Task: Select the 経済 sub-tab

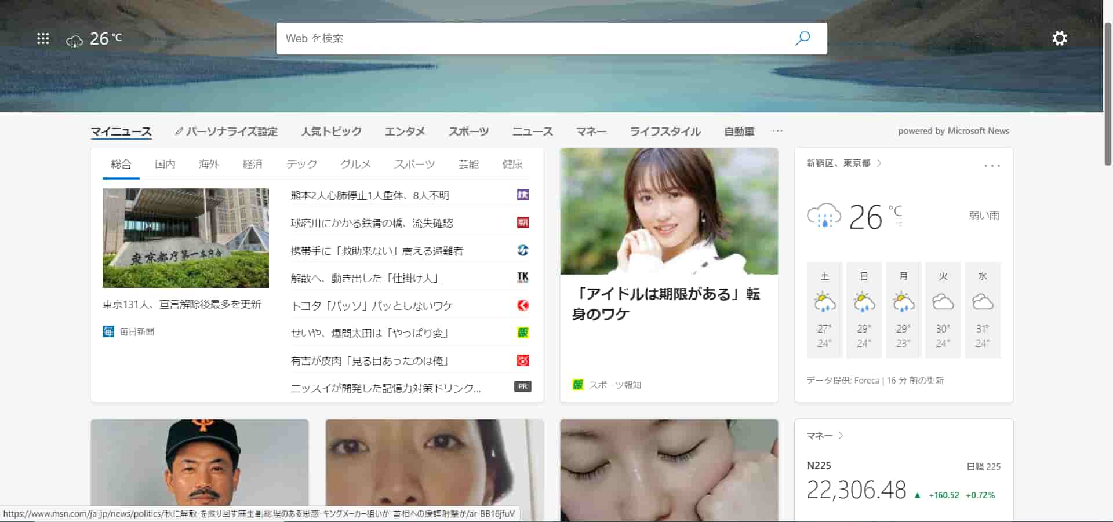Action: (253, 164)
